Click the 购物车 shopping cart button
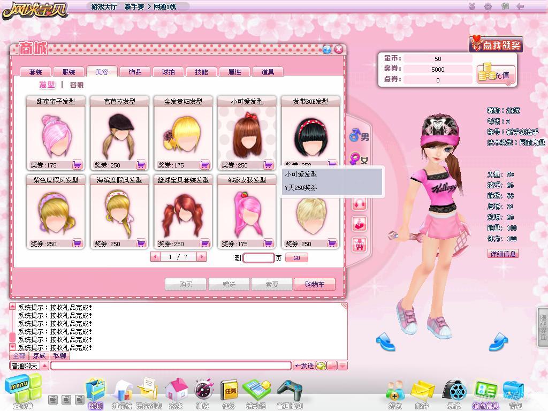Screen dimensions: 548x411 [x=315, y=284]
